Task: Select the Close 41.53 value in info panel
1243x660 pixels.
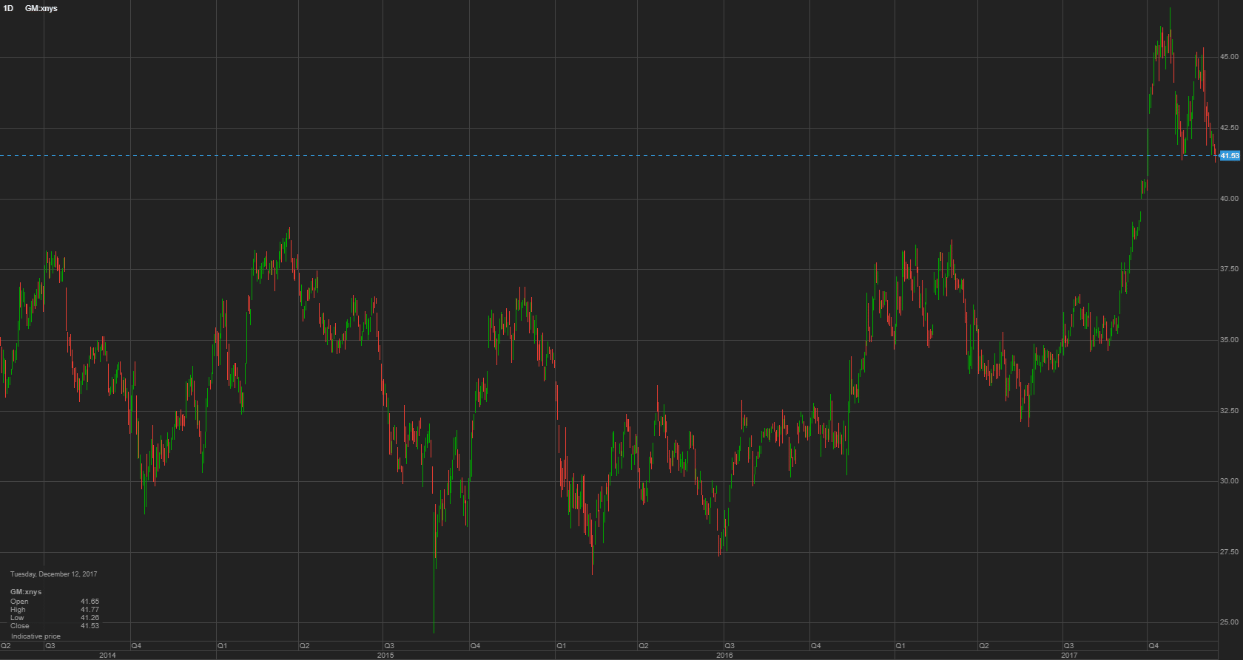Action: [x=90, y=626]
